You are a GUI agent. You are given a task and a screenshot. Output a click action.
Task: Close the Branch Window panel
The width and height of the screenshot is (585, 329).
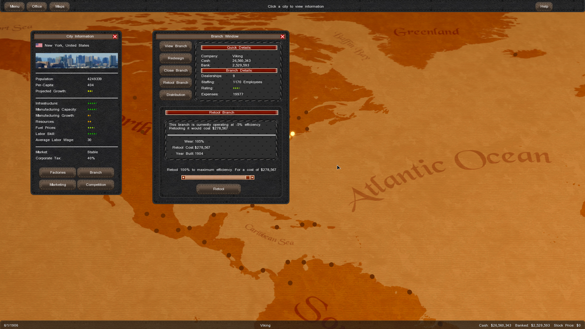point(282,37)
